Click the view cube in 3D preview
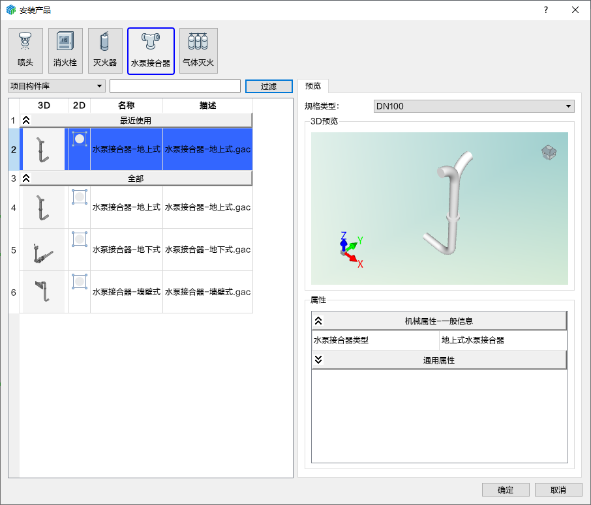The height and width of the screenshot is (505, 591). (x=549, y=152)
